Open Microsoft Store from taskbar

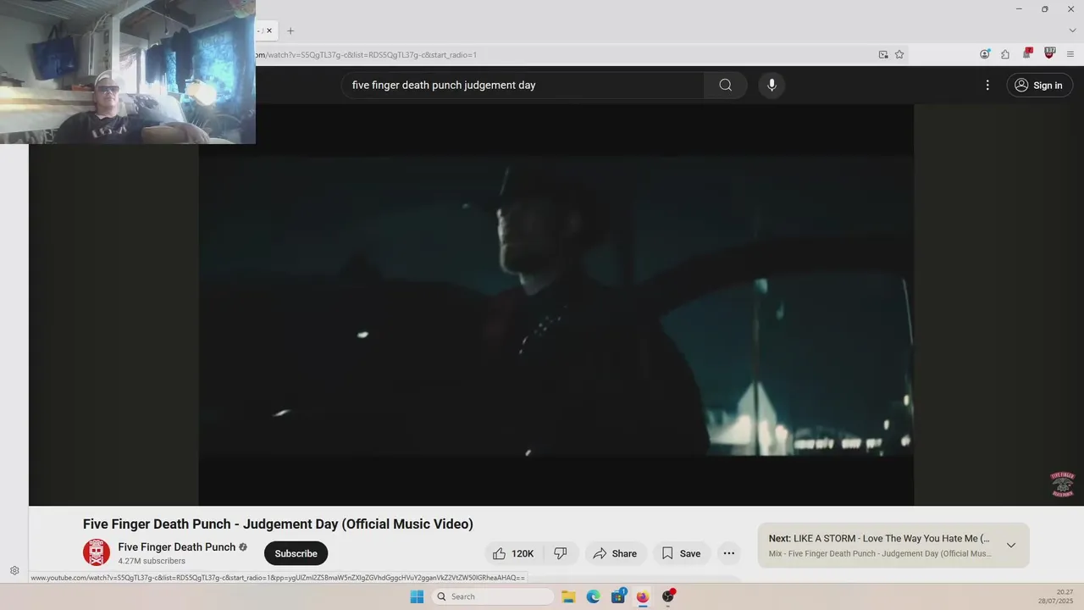click(x=618, y=596)
